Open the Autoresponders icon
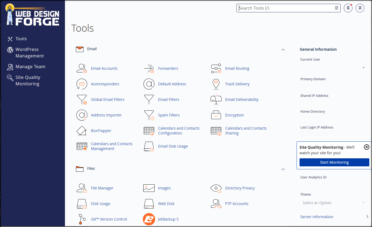372x227 pixels. (x=82, y=84)
